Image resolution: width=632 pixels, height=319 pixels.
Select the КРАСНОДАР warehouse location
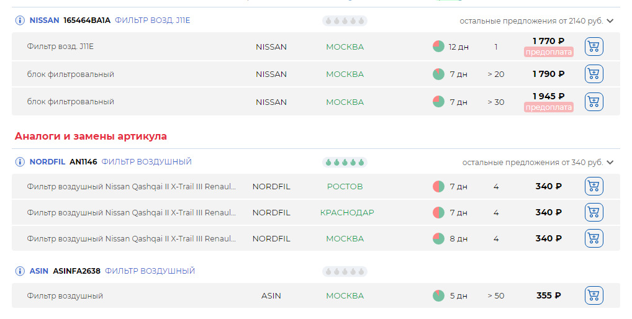347,212
